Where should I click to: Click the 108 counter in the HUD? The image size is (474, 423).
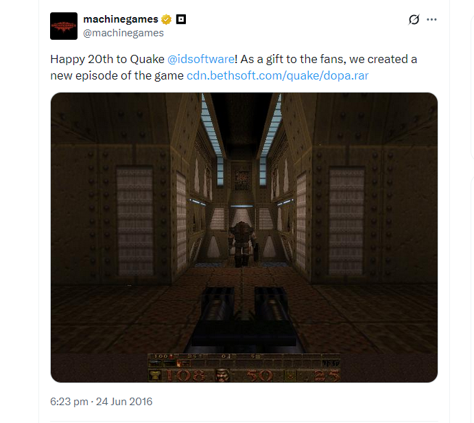186,376
